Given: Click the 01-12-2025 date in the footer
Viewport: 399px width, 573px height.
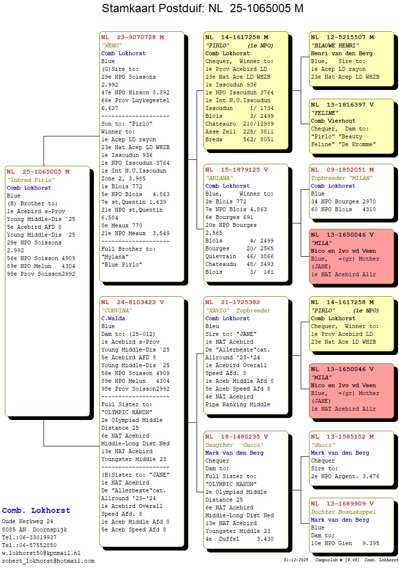Looking at the screenshot, I should click(x=296, y=560).
